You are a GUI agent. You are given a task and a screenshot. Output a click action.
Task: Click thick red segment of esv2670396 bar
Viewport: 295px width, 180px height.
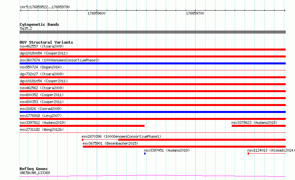tap(202, 140)
